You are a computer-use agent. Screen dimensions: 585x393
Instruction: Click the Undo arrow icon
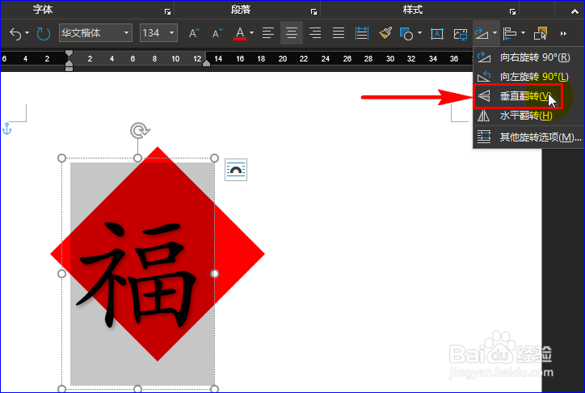(x=15, y=34)
